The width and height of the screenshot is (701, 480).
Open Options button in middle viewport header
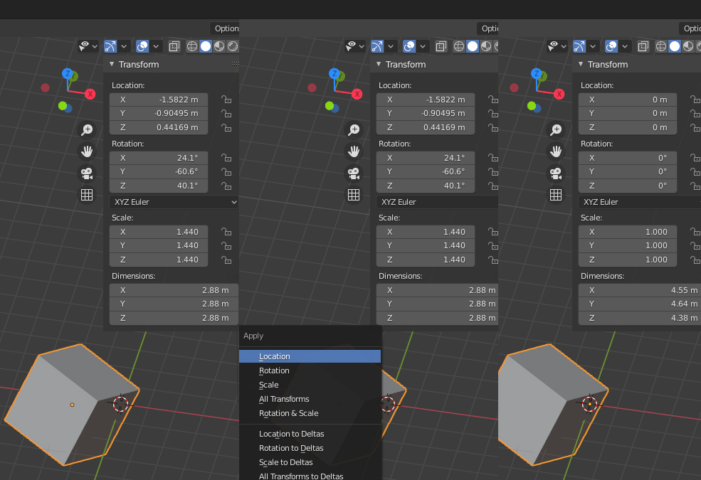tap(487, 28)
